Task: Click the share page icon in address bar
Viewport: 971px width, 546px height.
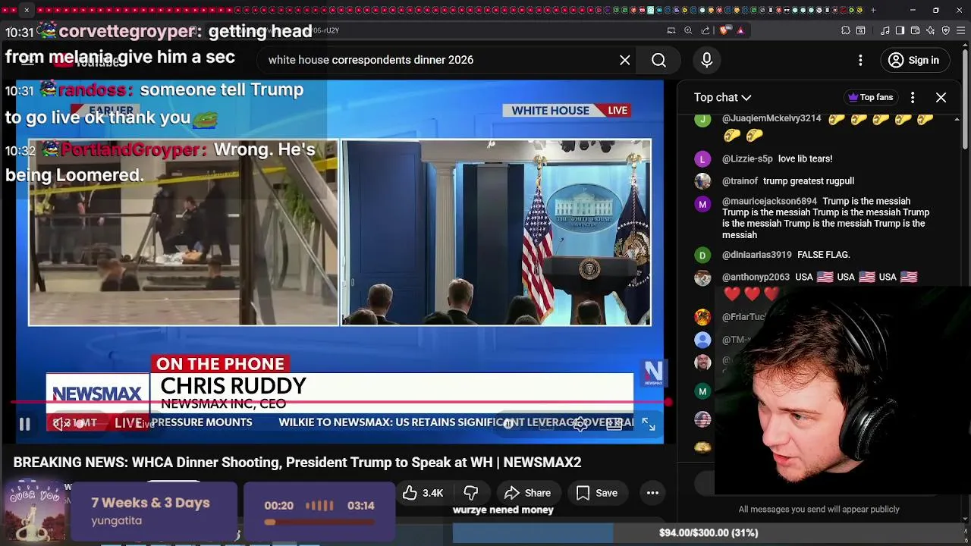Action: [x=705, y=30]
